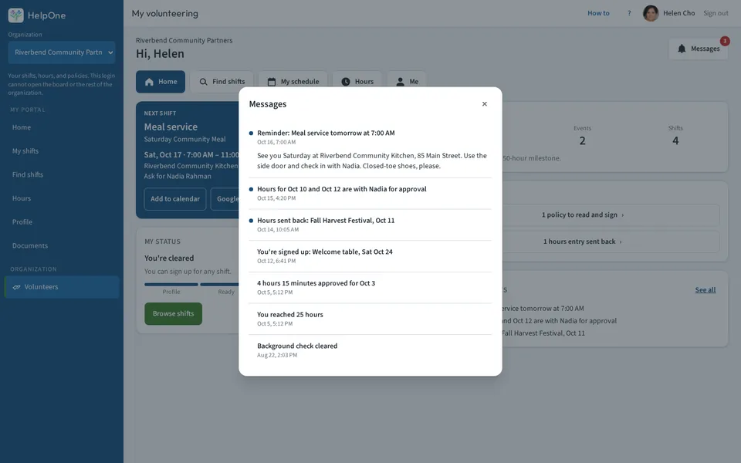Open Helen Cho's avatar picture
This screenshot has height=463, width=741.
click(x=651, y=13)
